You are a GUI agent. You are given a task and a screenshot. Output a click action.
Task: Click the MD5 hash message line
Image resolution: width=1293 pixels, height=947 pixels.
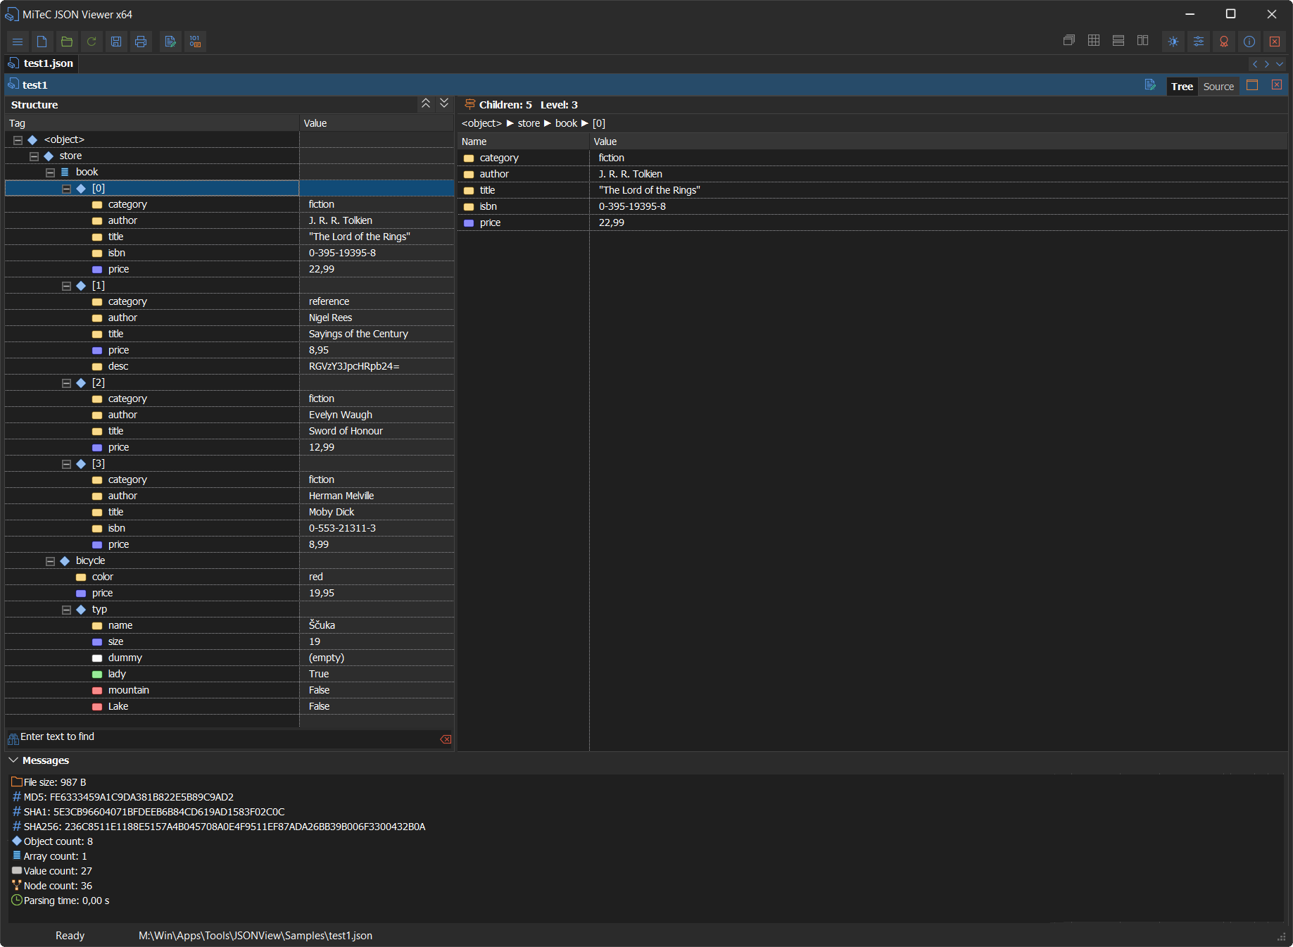(x=123, y=797)
